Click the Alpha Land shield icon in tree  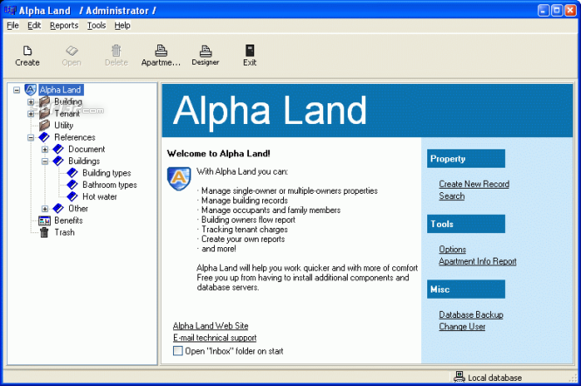(x=31, y=90)
